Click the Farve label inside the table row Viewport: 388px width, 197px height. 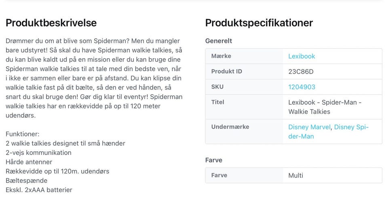pos(219,176)
